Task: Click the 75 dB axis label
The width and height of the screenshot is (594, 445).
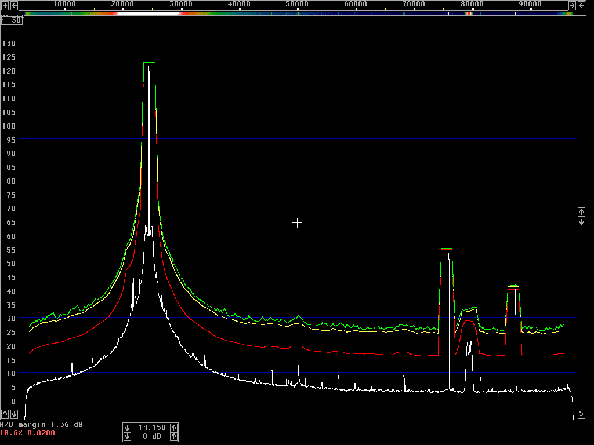Action: pyautogui.click(x=11, y=195)
